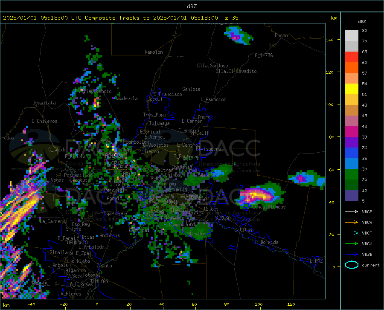This screenshot has height=310, width=384.
Task: Click the Divisadero place label
Action: tap(208, 149)
